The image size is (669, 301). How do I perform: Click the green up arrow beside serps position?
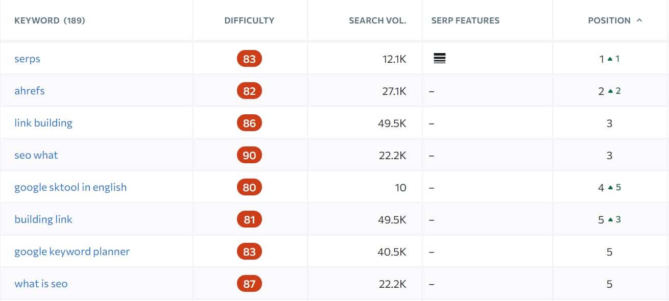(609, 59)
